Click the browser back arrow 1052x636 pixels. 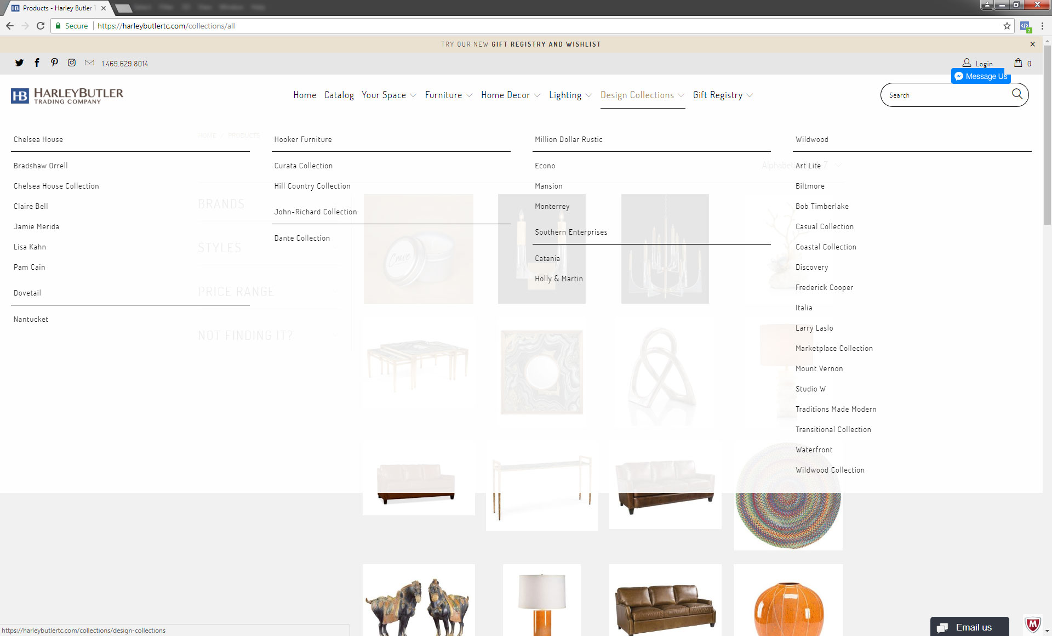[10, 26]
